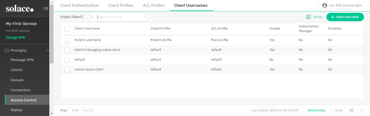
Task: Click the Messaging cloud icon
Action: (x=7, y=50)
